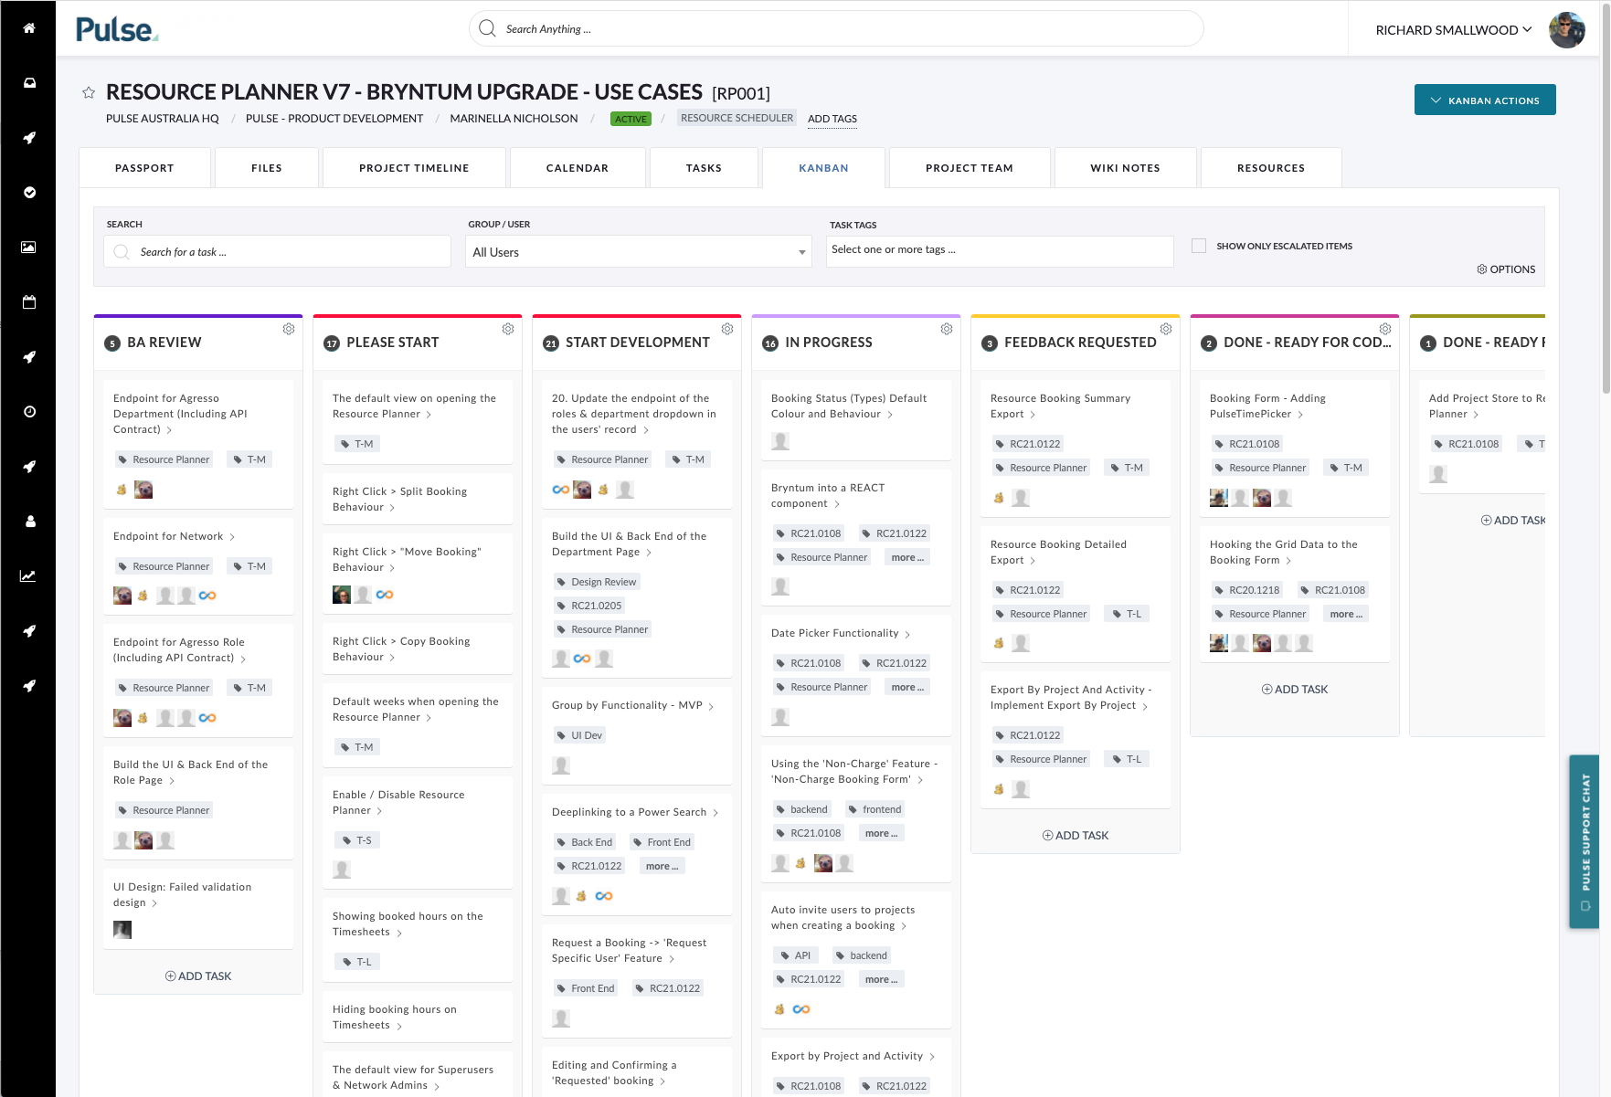Focus the Search Anything field

pos(836,28)
